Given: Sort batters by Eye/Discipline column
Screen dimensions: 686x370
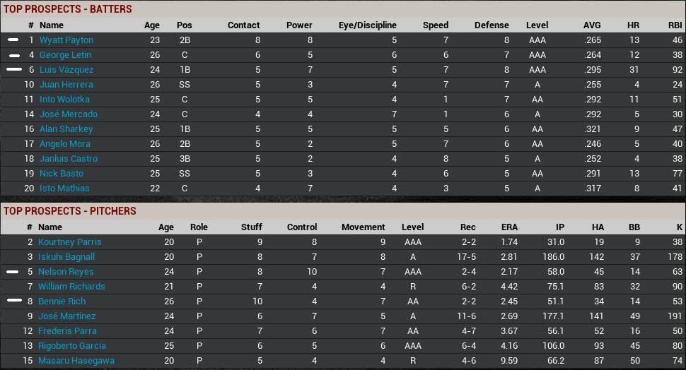Looking at the screenshot, I should tap(367, 25).
